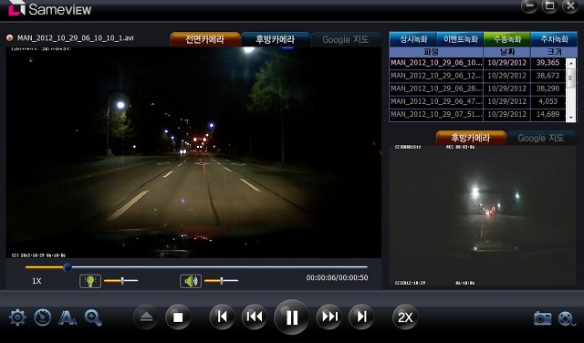Screen dimensions: 584x343
Task: Toggle the brightness light bulb button
Action: (x=90, y=281)
